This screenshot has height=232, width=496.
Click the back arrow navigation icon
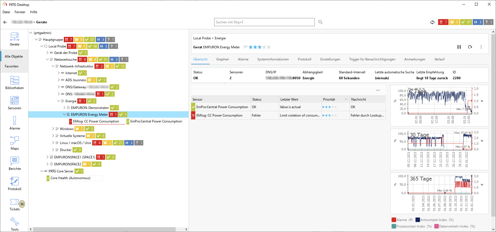pyautogui.click(x=5, y=22)
